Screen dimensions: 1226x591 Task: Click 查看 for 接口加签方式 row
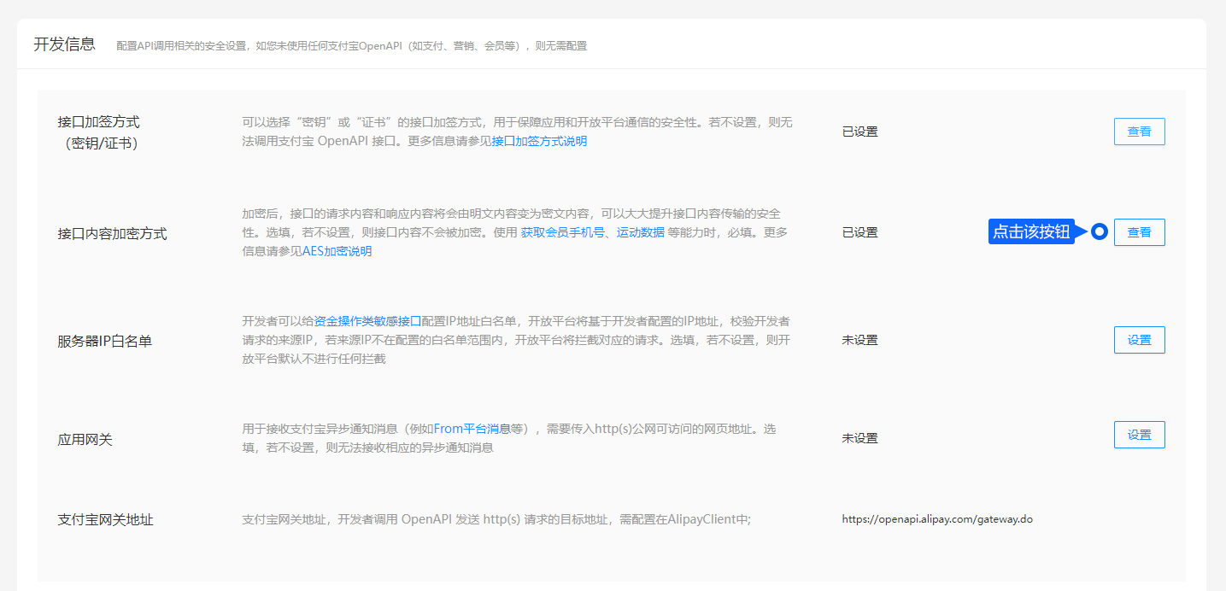tap(1139, 132)
